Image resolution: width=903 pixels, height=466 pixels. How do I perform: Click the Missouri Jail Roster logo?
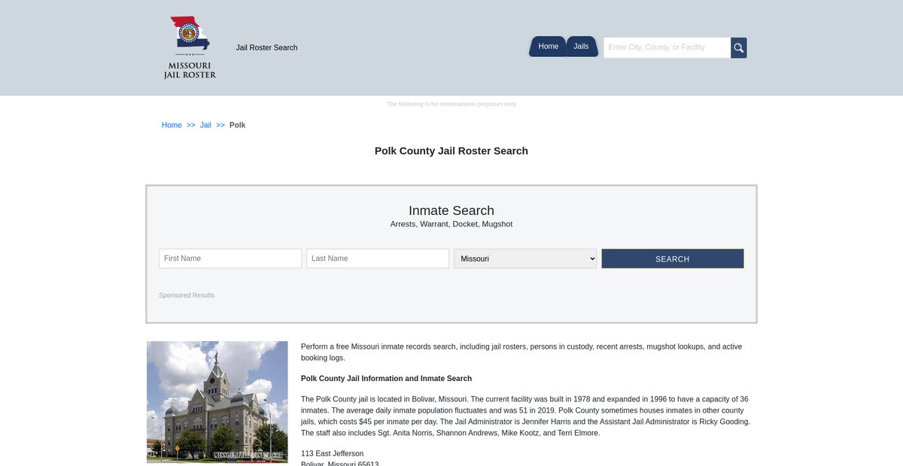190,47
